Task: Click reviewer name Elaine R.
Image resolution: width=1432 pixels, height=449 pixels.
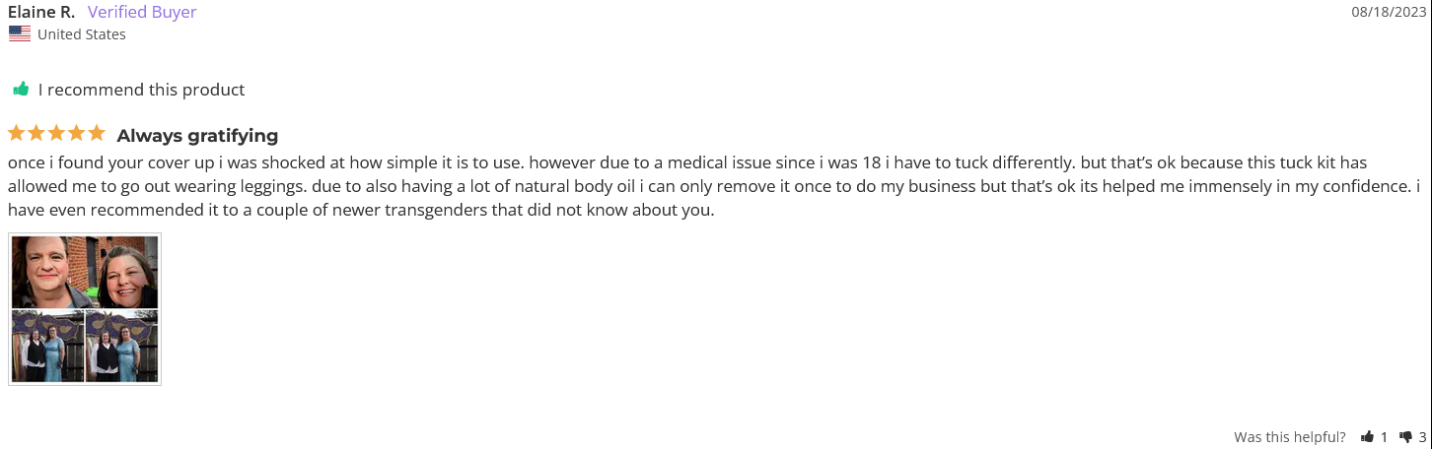Action: [x=41, y=12]
